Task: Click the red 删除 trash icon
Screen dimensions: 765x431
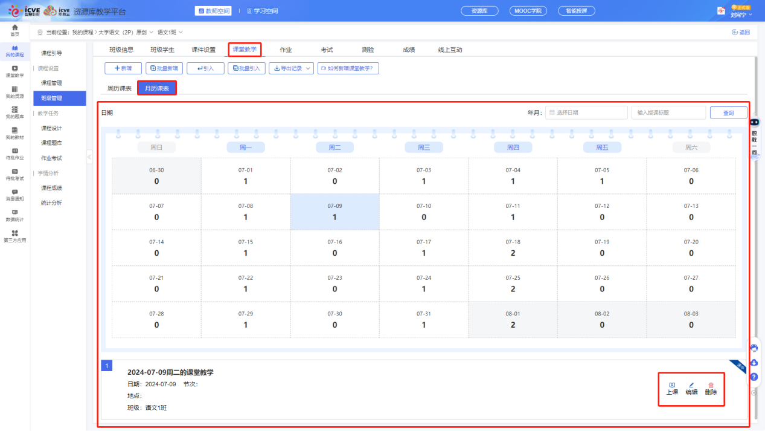Action: point(711,385)
